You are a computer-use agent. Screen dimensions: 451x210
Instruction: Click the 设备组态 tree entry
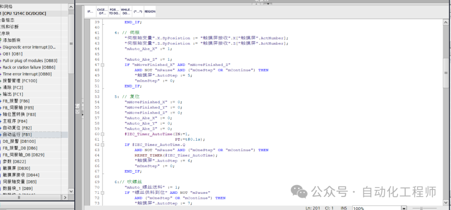[7, 20]
